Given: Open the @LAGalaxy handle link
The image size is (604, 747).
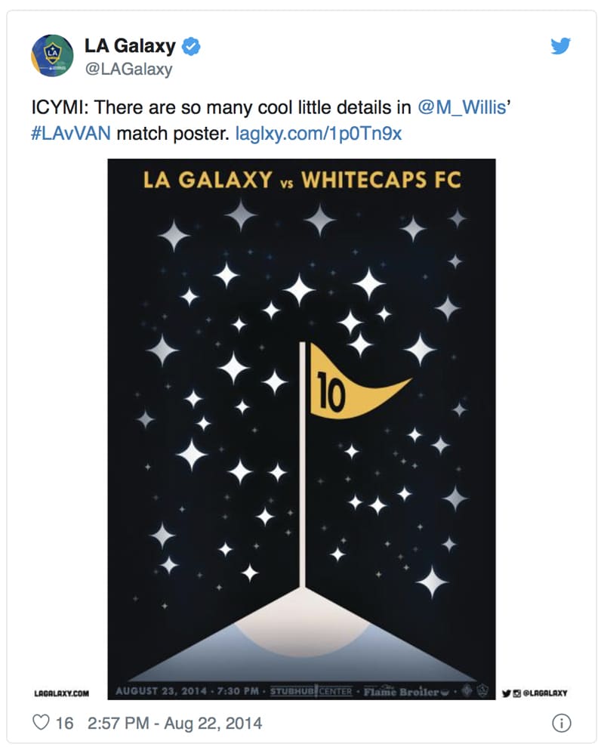Looking at the screenshot, I should pos(128,69).
